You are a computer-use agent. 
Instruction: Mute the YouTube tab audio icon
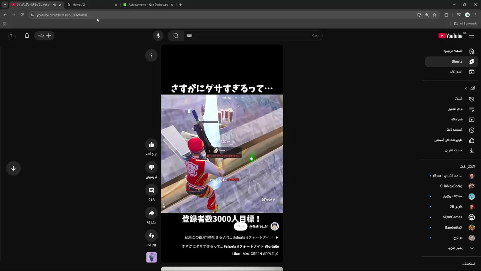click(54, 5)
